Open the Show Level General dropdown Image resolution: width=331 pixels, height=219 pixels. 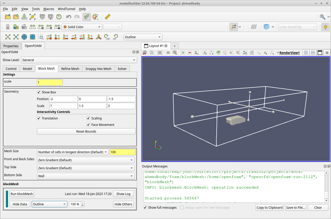pyautogui.click(x=79, y=60)
